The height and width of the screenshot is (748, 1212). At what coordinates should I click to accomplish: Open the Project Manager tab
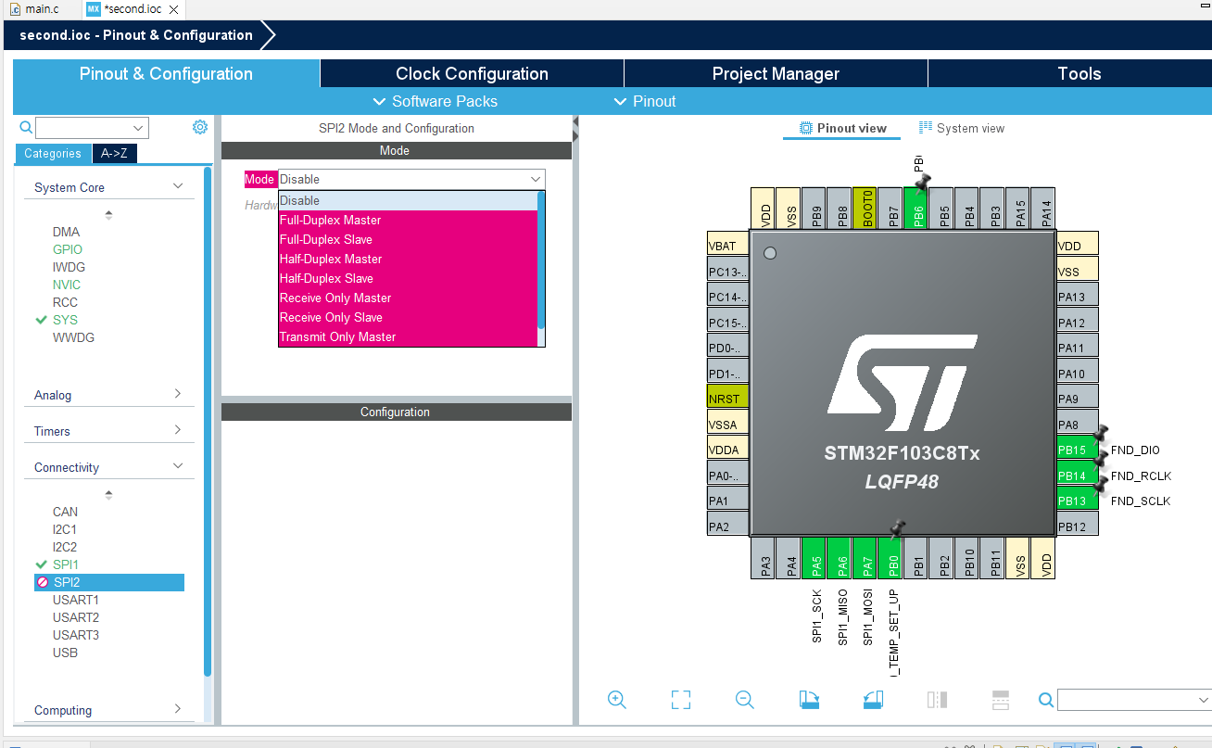click(776, 74)
